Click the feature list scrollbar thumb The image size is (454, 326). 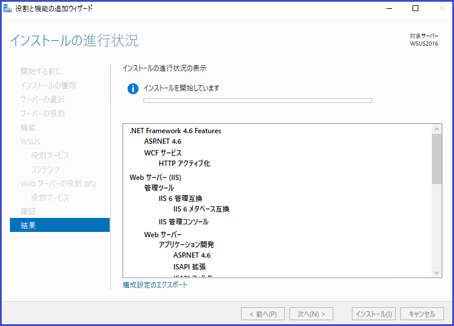(437, 159)
